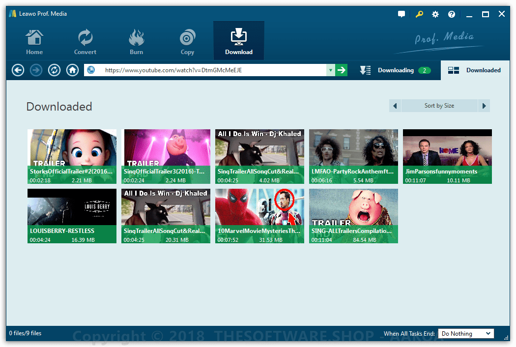This screenshot has height=347, width=516.
Task: Open the Home module icon
Action: coord(34,42)
